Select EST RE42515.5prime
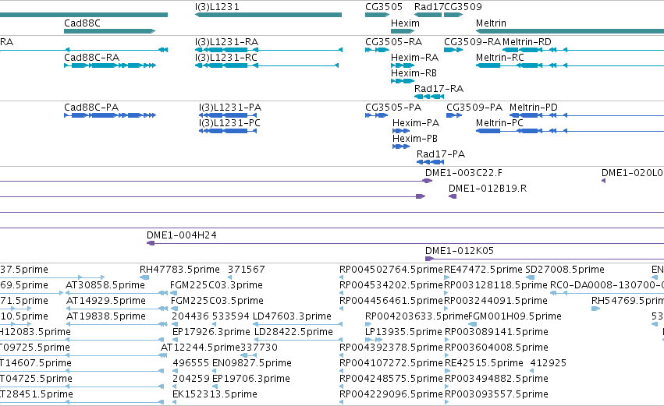Screen dimensions: 664x406 447,371
